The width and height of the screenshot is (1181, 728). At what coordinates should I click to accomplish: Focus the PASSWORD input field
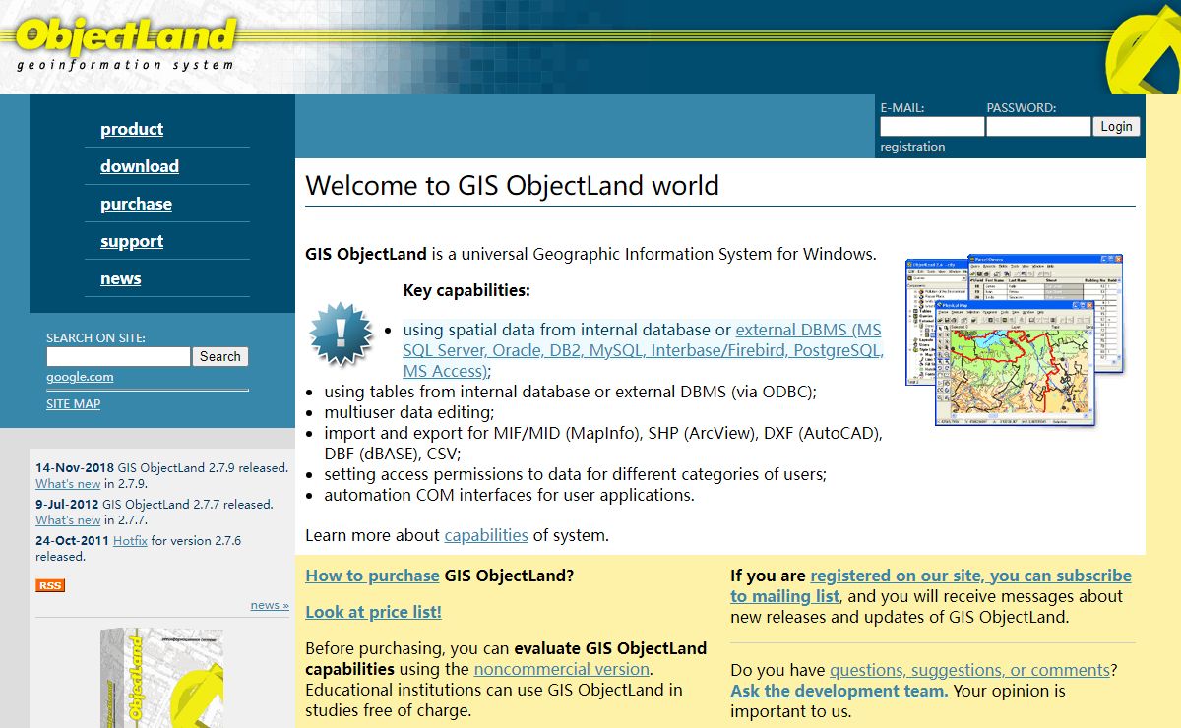point(1038,127)
